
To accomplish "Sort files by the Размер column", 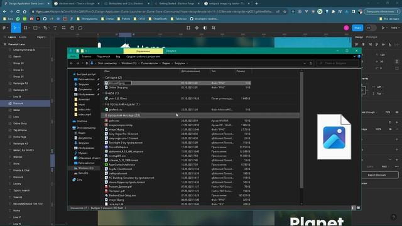I will tap(241, 71).
